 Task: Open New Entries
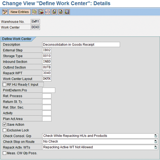[20, 12]
